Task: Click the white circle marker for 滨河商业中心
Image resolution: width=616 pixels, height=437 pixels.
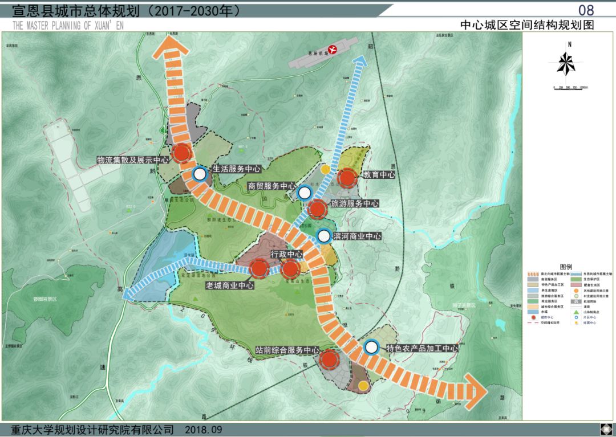Action: point(324,236)
